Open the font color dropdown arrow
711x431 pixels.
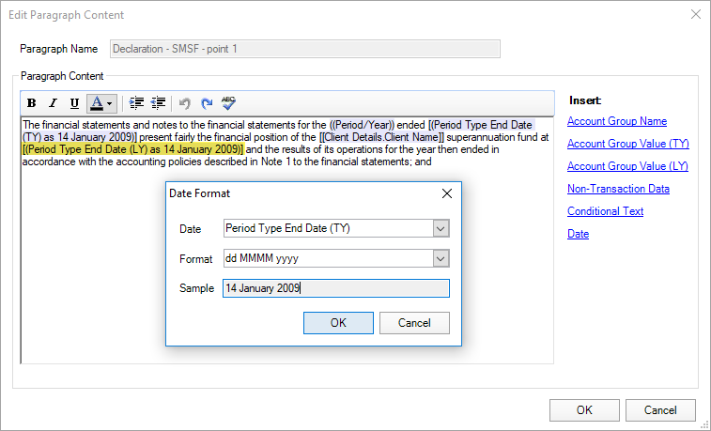[110, 103]
